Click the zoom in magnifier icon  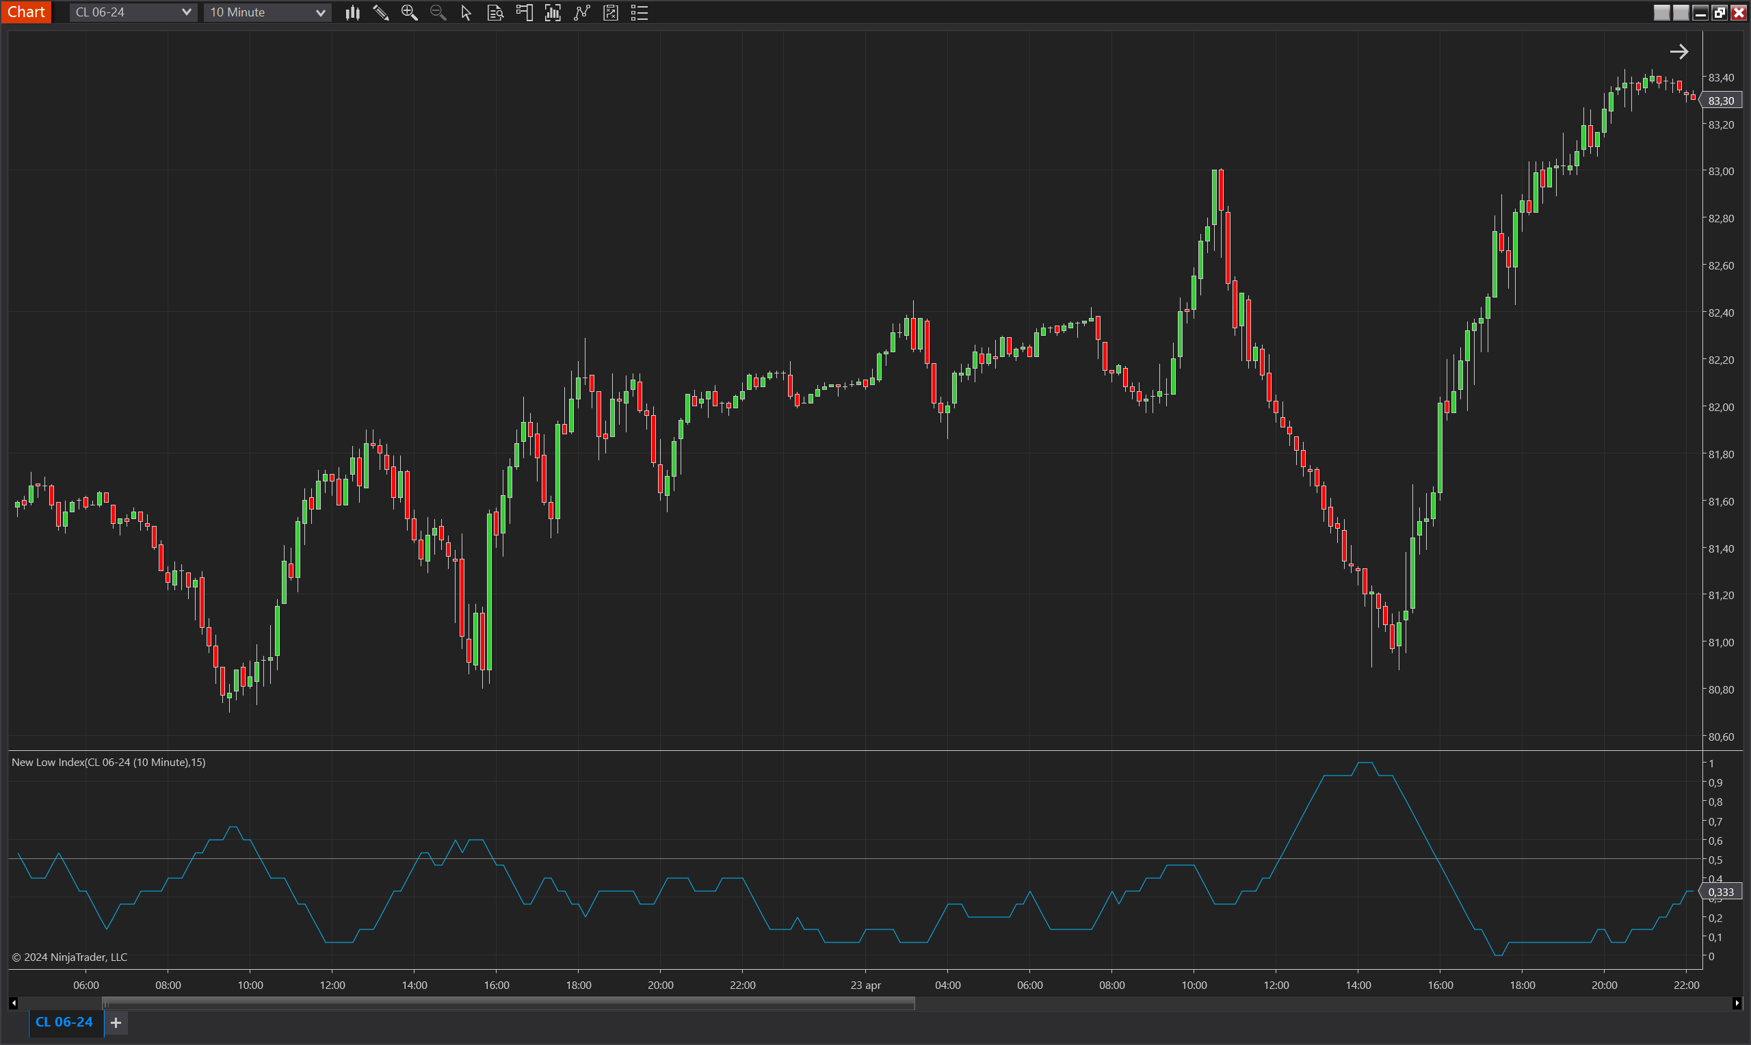(x=409, y=13)
